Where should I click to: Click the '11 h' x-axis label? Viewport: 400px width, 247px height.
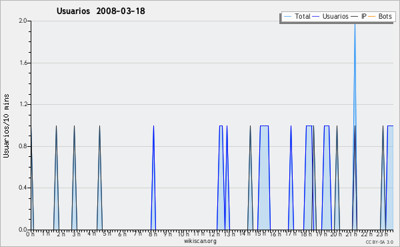tap(199, 234)
